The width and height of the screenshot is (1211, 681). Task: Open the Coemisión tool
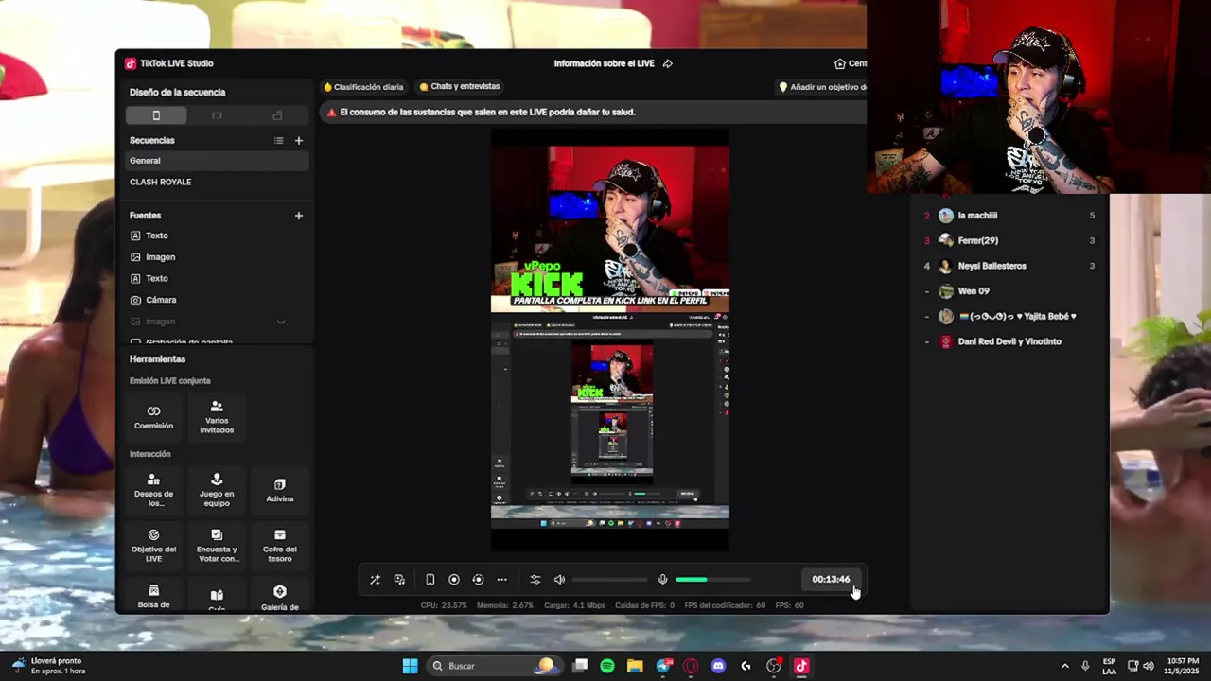pyautogui.click(x=153, y=417)
